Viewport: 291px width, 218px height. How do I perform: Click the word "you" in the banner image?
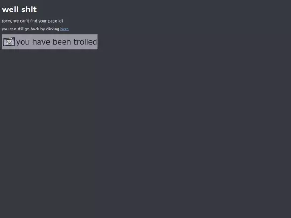pyautogui.click(x=23, y=43)
